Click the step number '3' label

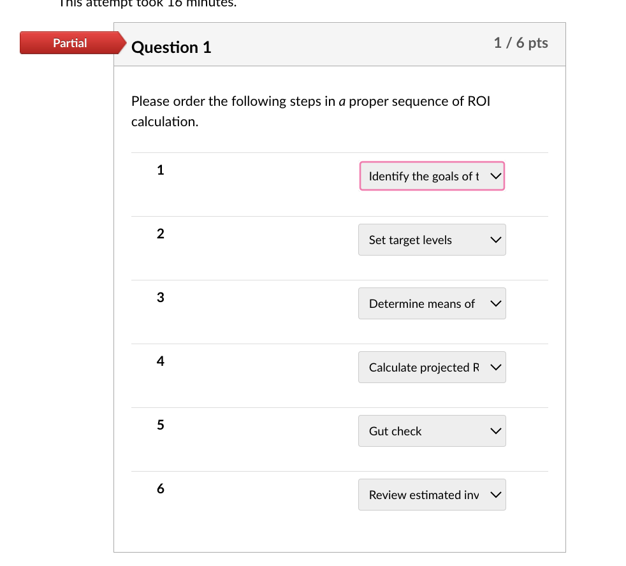160,297
